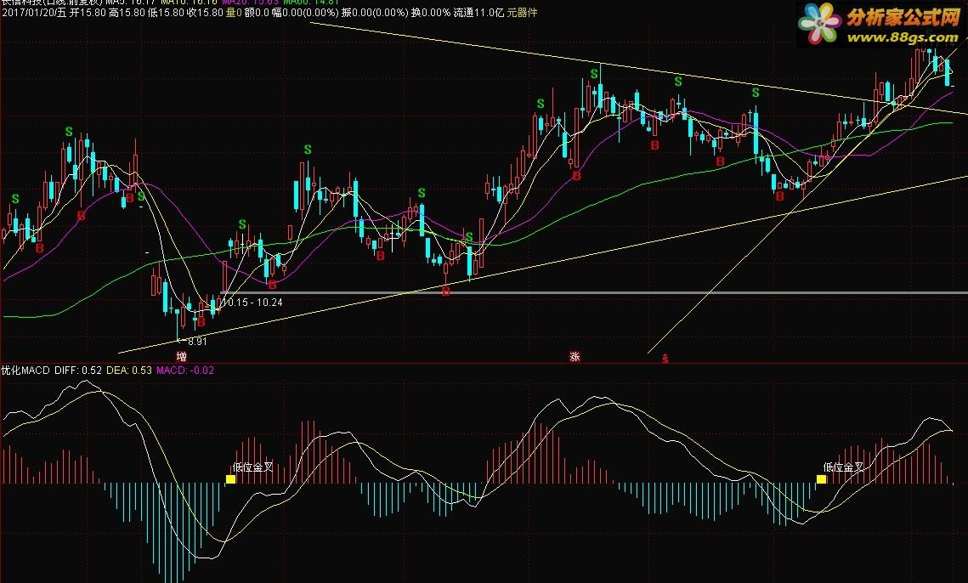Screen dimensions: 968x583
Task: Click the closing price 收15.80
Action: [205, 13]
